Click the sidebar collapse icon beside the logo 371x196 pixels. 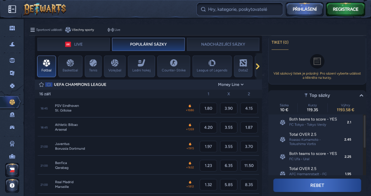coord(12,9)
